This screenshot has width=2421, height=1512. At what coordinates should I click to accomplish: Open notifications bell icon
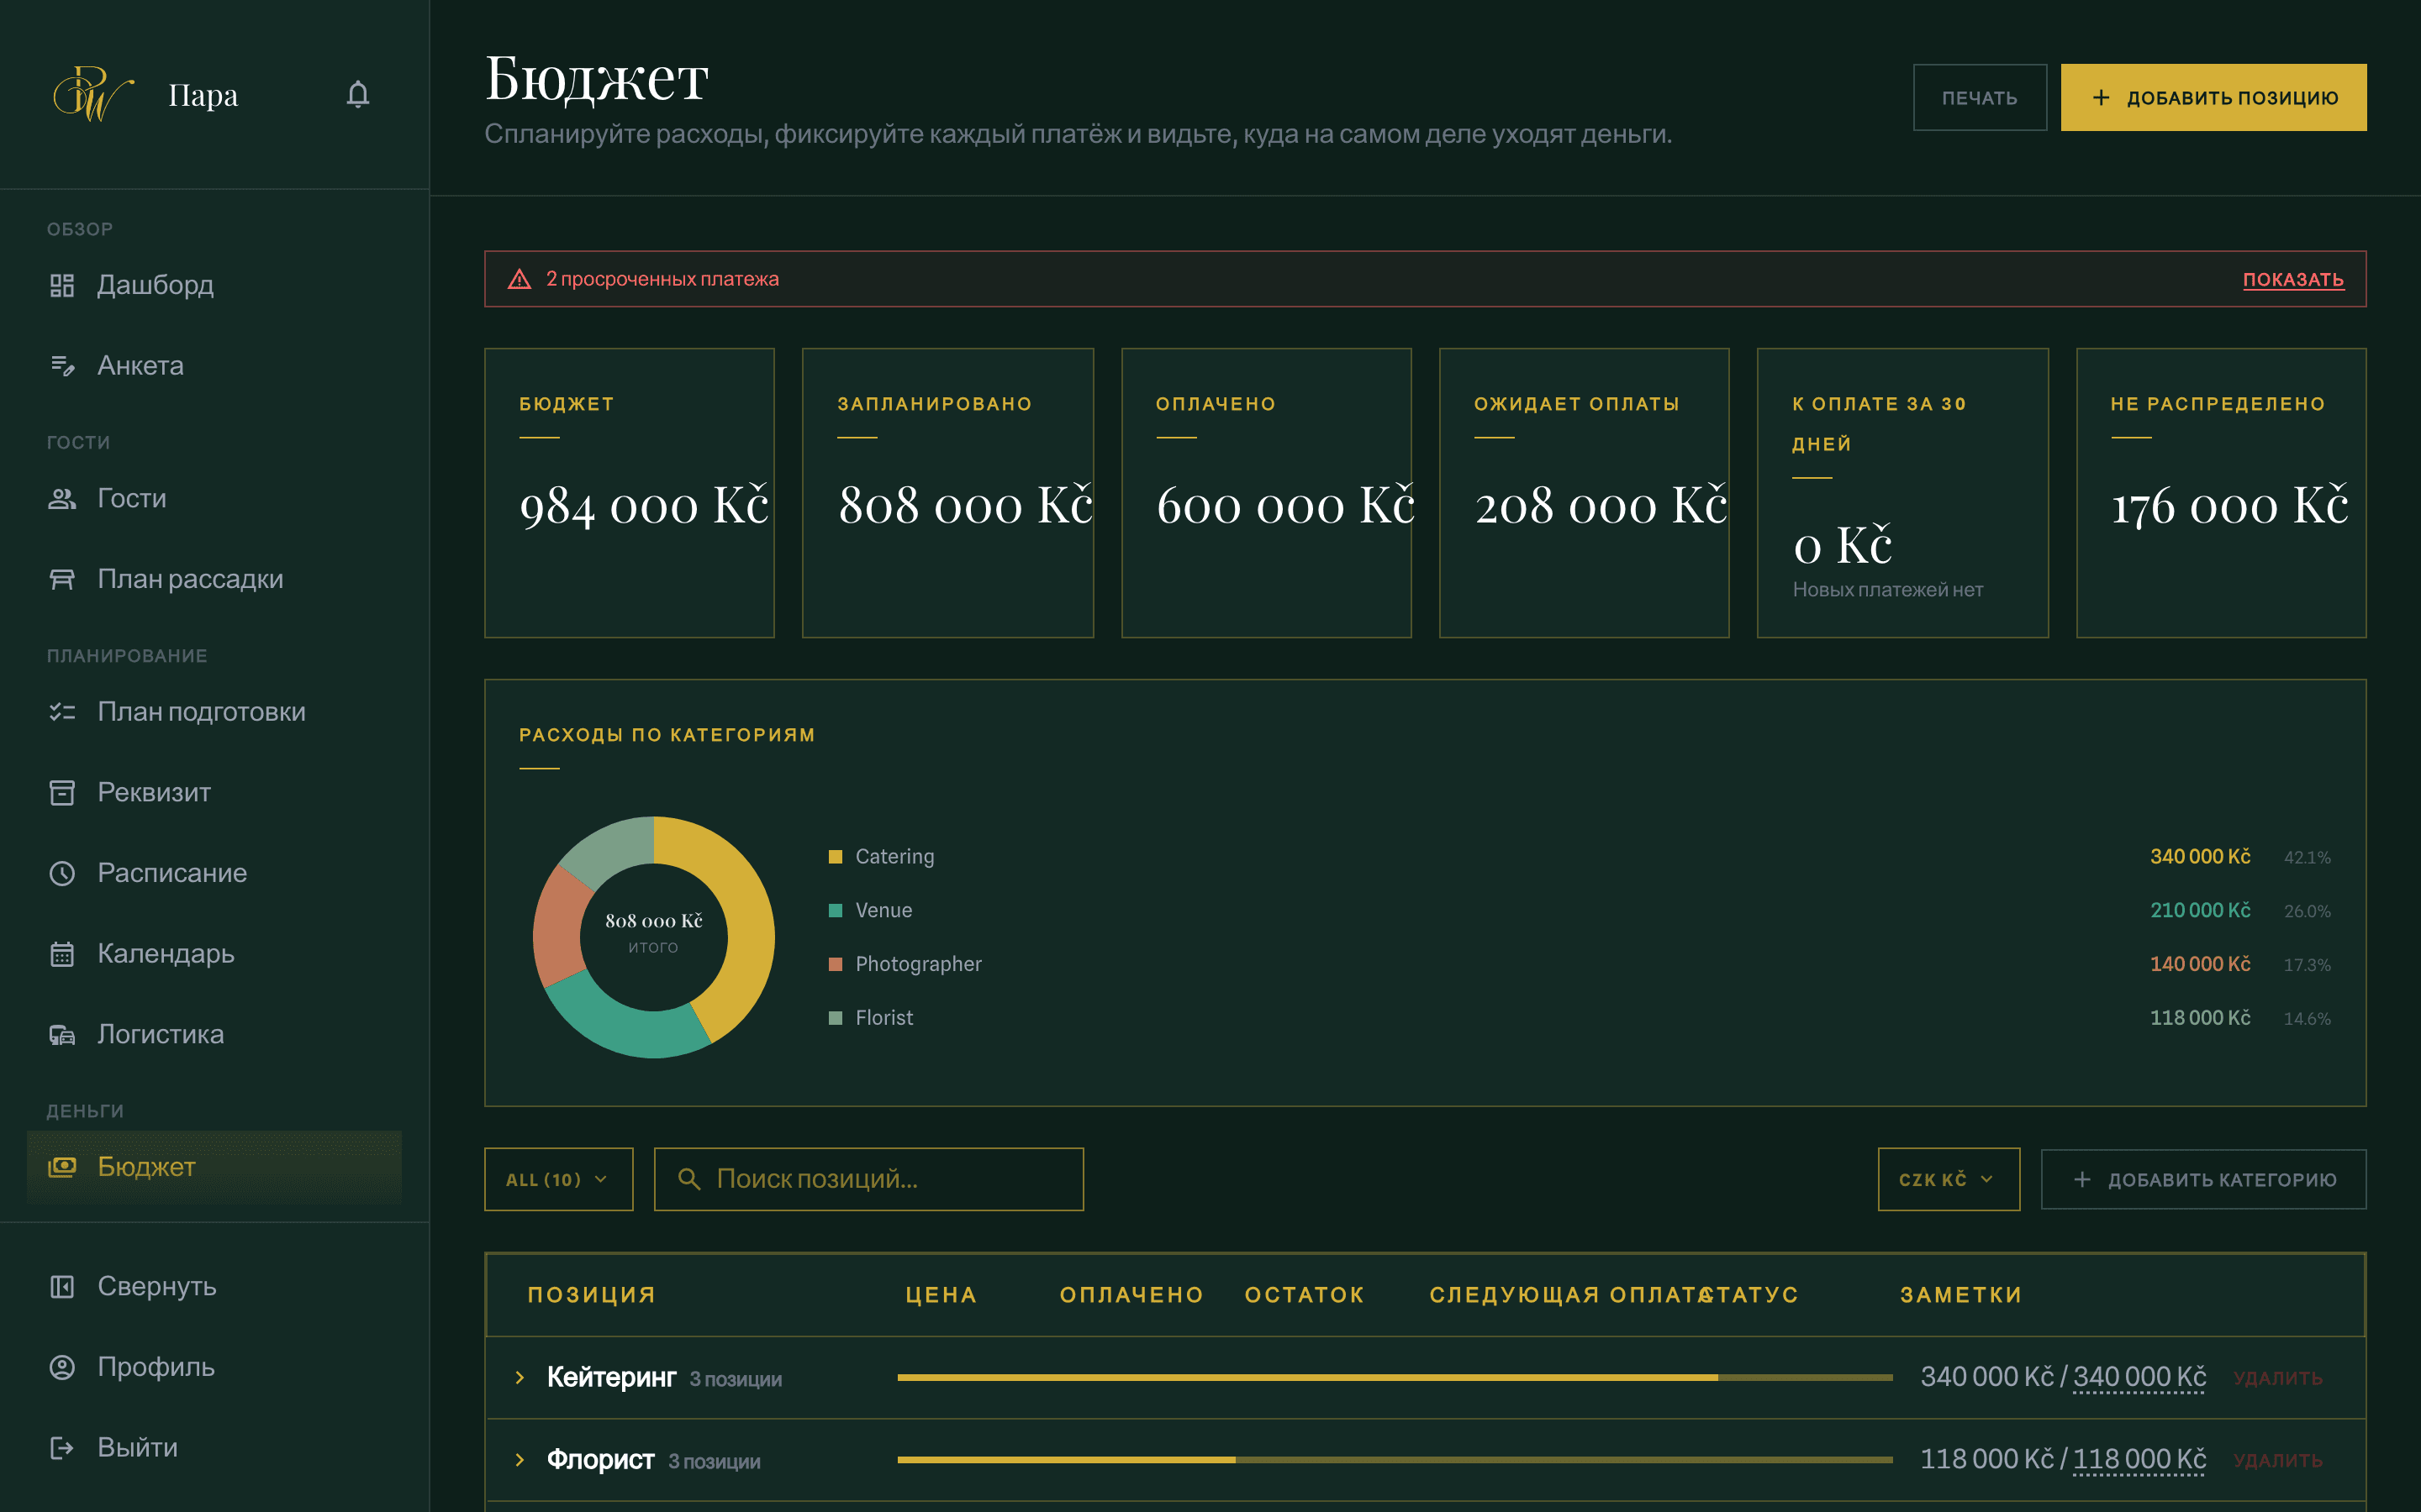tap(357, 94)
